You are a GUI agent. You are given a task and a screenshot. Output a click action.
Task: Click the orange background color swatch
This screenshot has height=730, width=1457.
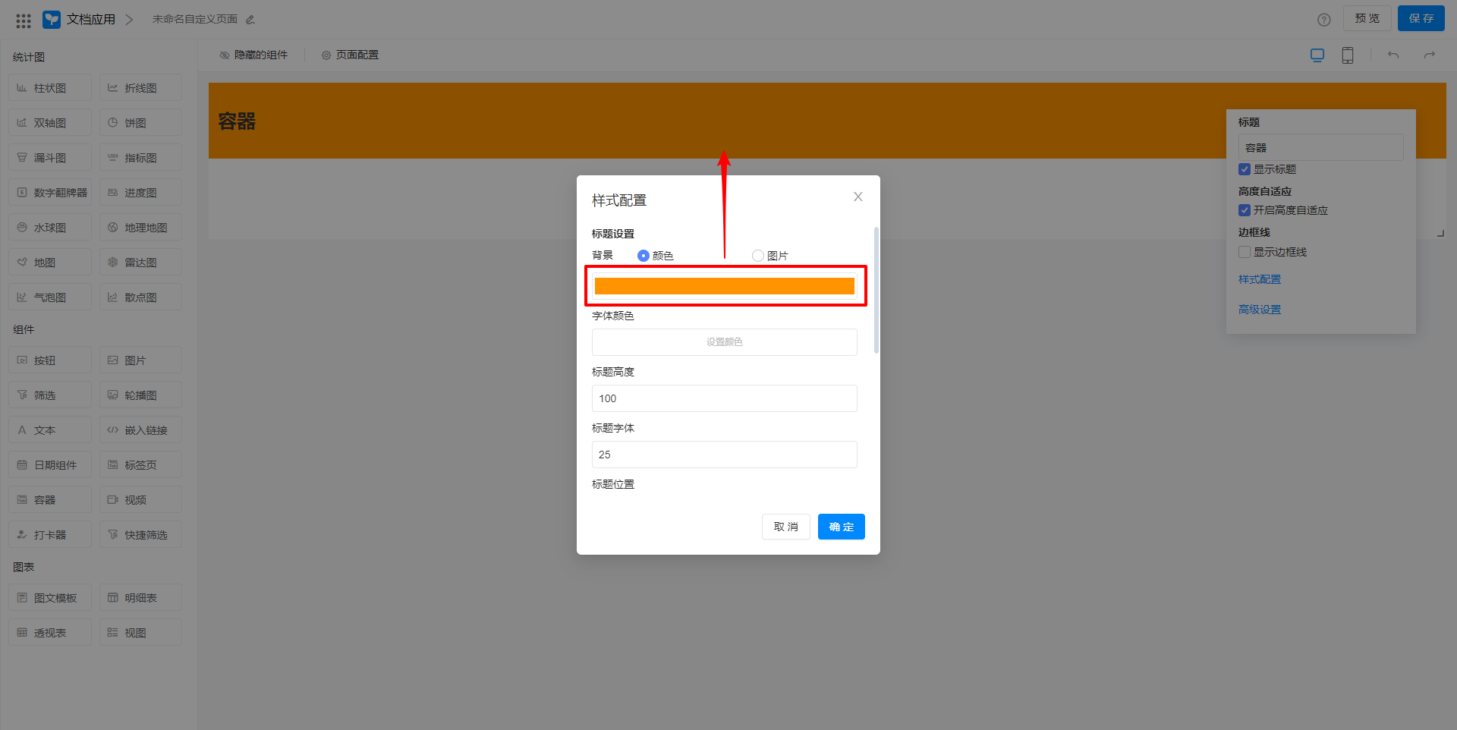(724, 286)
